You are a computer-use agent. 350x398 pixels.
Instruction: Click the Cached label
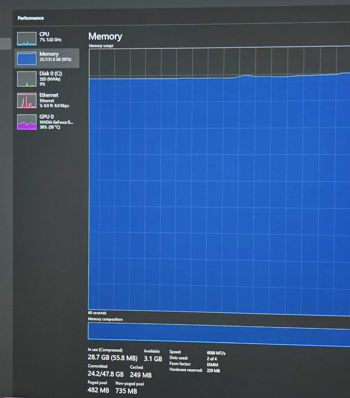pos(137,367)
